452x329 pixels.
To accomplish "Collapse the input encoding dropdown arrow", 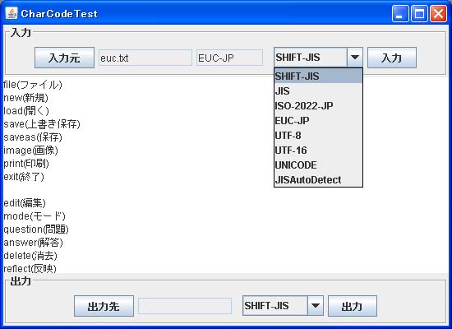I will click(x=355, y=57).
